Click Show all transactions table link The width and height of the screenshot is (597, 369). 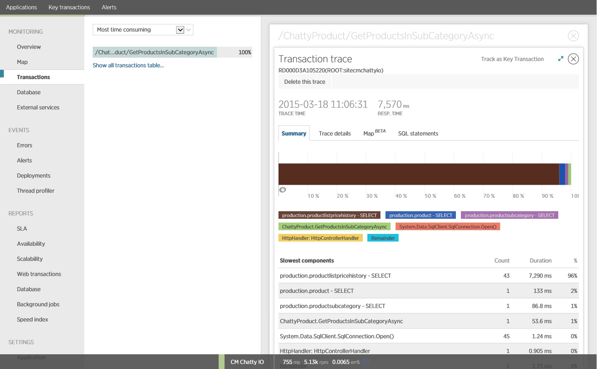129,65
